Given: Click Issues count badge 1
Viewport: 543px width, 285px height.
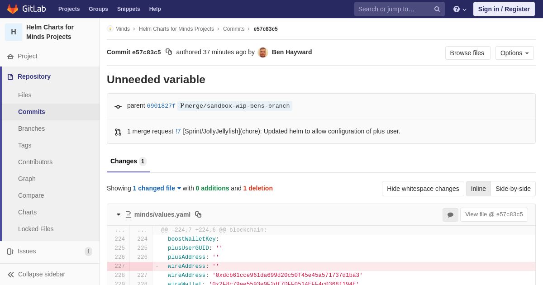Looking at the screenshot, I should (88, 252).
